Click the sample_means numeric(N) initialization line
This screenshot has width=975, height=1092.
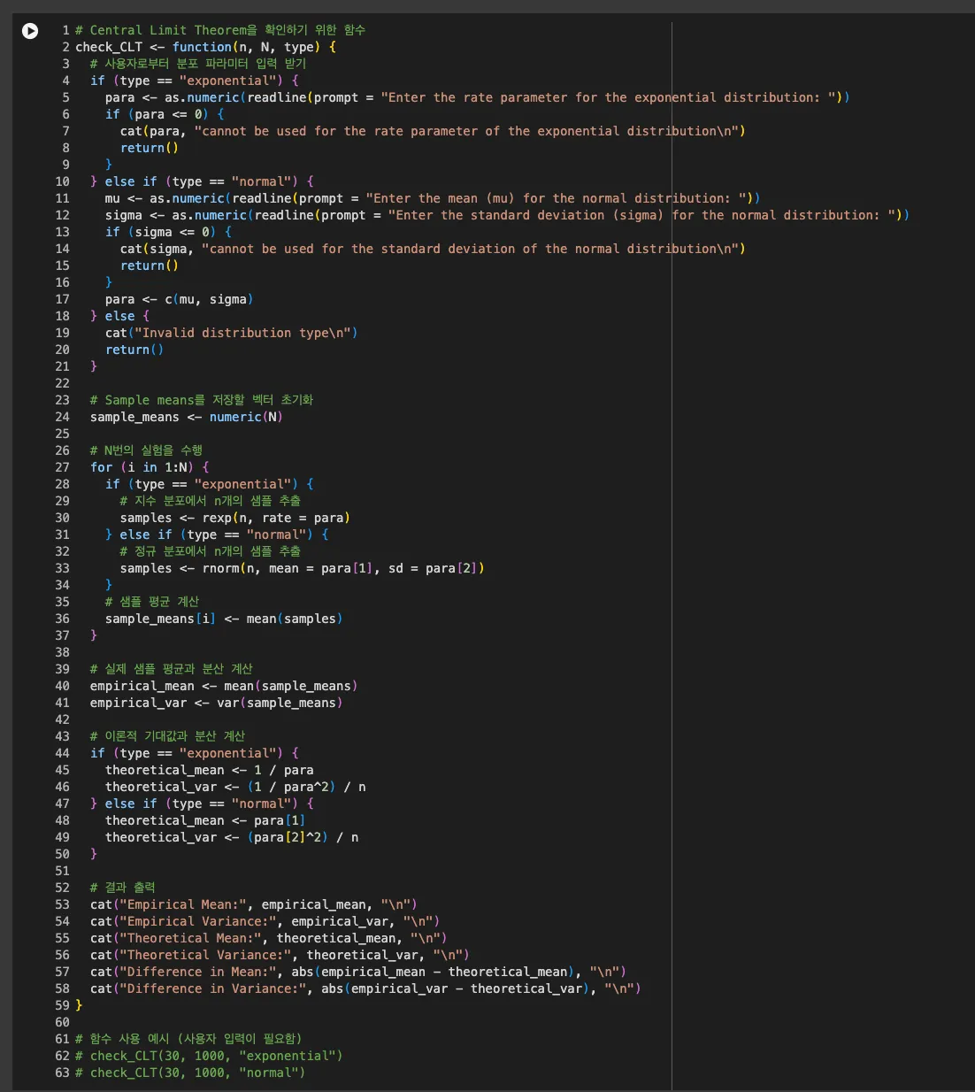coord(186,417)
